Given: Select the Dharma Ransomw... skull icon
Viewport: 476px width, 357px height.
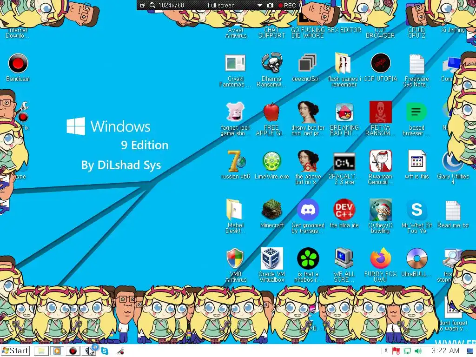Looking at the screenshot, I should [271, 63].
